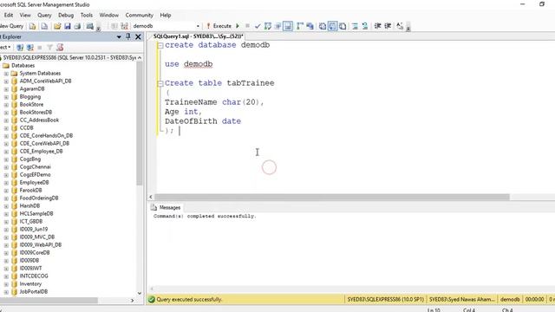Uncomment the selected lines
555x312 pixels.
point(365,26)
